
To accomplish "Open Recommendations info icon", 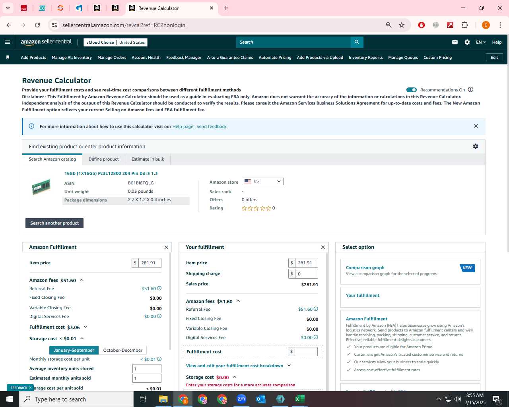I will (470, 89).
